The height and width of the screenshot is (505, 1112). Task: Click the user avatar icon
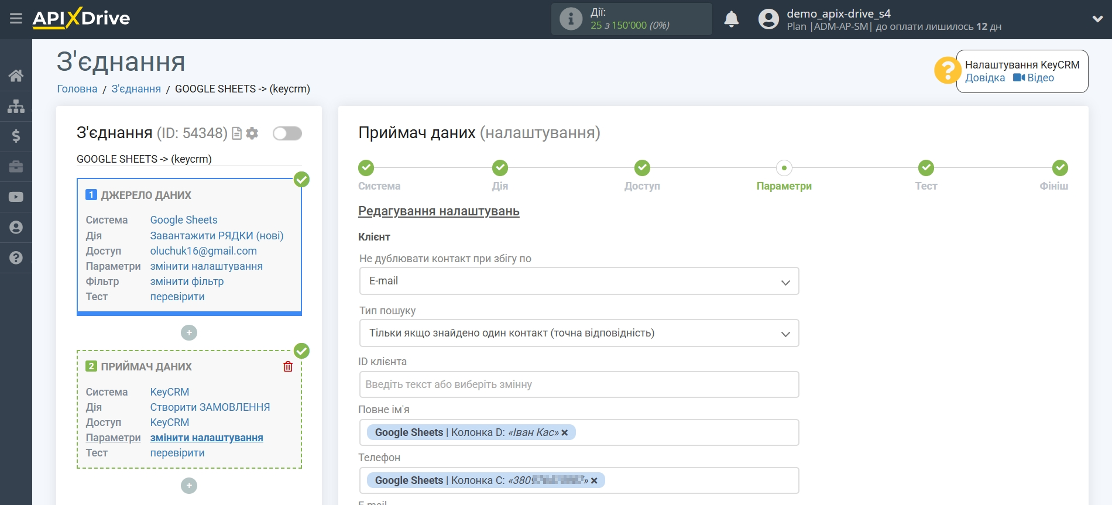pyautogui.click(x=768, y=19)
